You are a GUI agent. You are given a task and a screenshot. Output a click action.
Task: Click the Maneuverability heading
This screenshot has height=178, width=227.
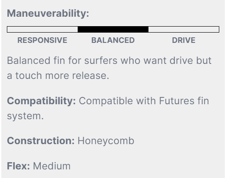48,13
